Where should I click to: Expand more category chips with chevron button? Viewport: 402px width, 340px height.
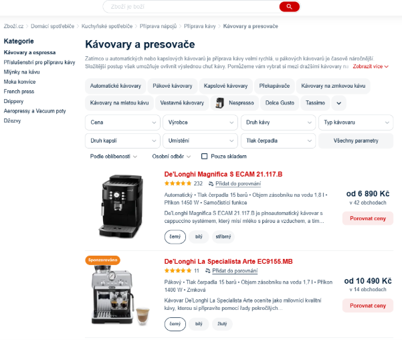tap(338, 103)
